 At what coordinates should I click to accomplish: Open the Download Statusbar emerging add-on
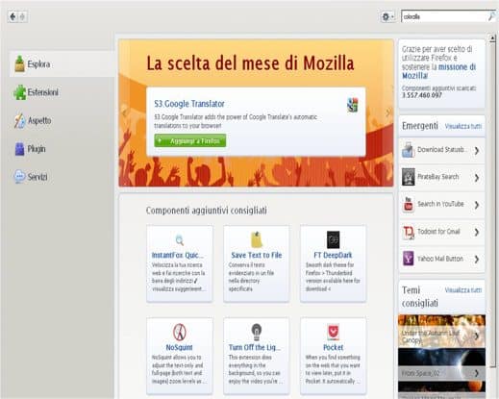pyautogui.click(x=441, y=150)
